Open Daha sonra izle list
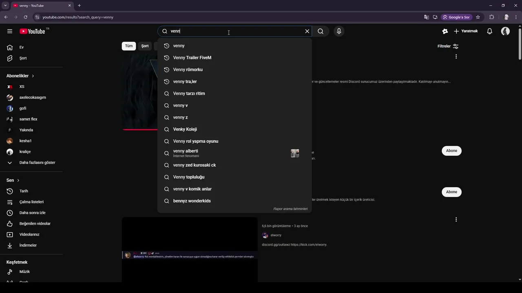522x293 pixels. pos(31,213)
